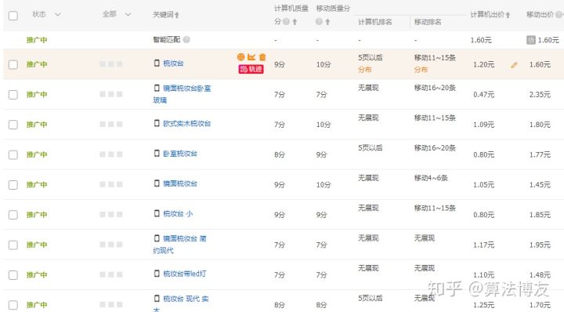Click the phone icon before 梳妆台 现代 实木
The height and width of the screenshot is (312, 564).
(x=157, y=299)
